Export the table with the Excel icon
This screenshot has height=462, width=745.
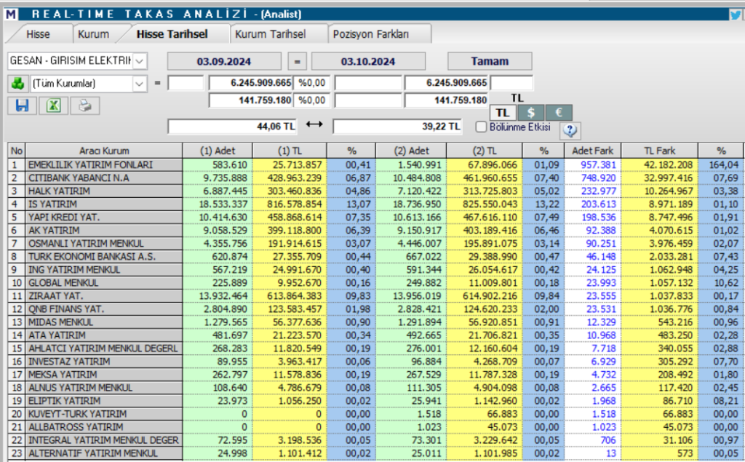coord(53,105)
